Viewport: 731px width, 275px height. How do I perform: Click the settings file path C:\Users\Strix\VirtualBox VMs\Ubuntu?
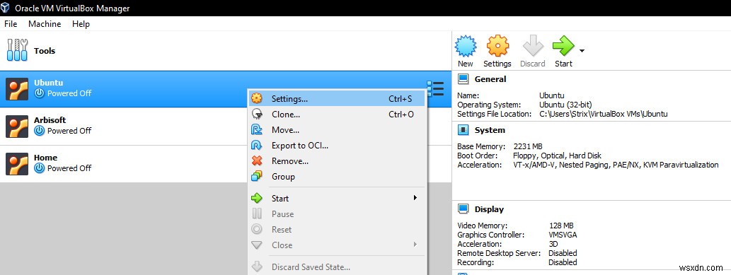[x=603, y=114]
